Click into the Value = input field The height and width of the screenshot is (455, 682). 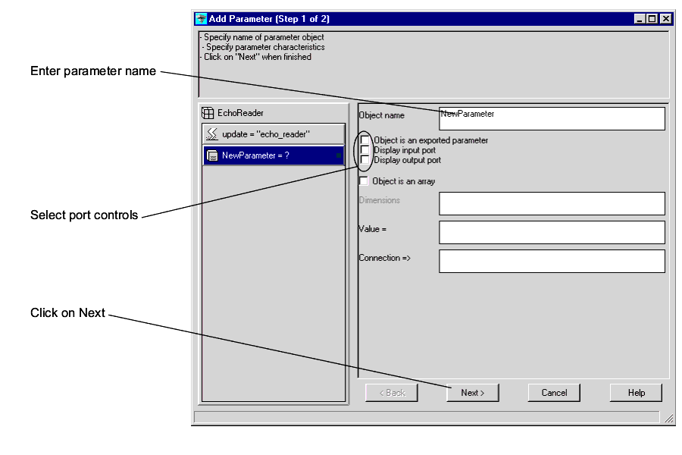(x=552, y=232)
